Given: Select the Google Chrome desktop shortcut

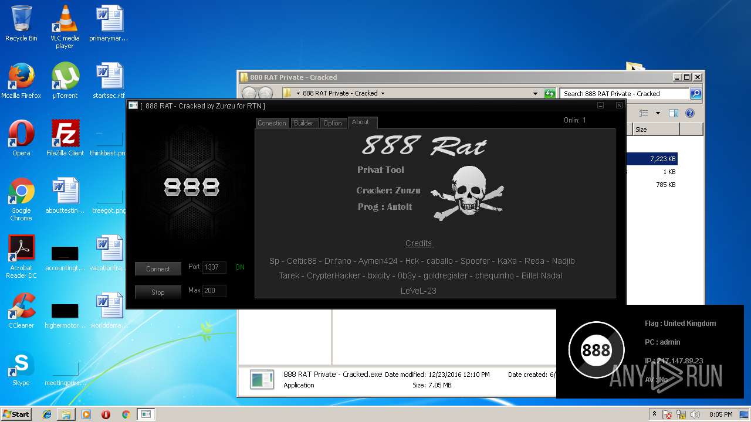Looking at the screenshot, I should [x=21, y=199].
